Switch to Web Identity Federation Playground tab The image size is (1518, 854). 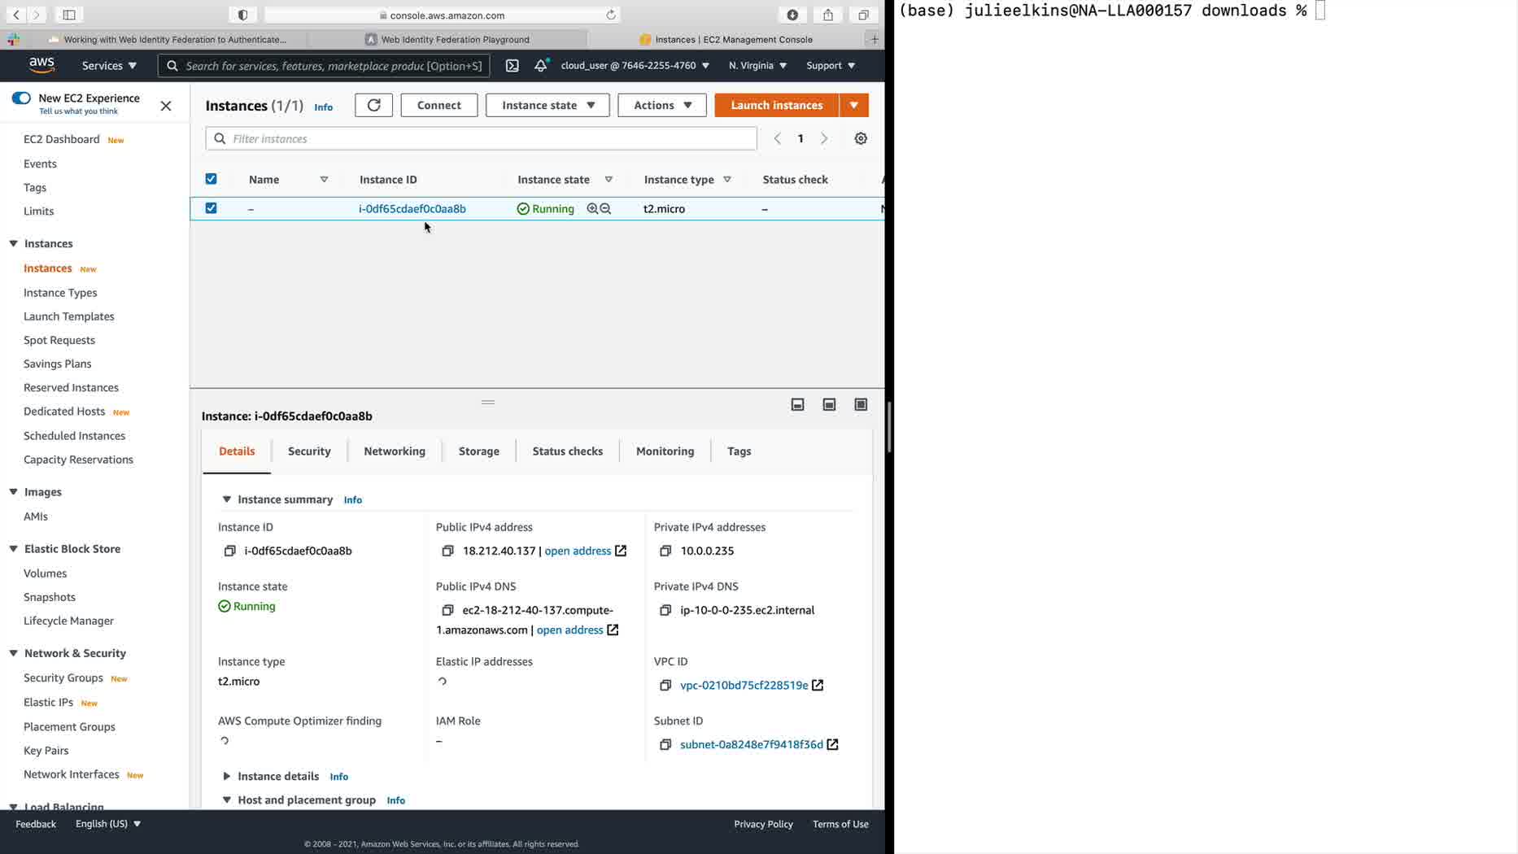[447, 39]
